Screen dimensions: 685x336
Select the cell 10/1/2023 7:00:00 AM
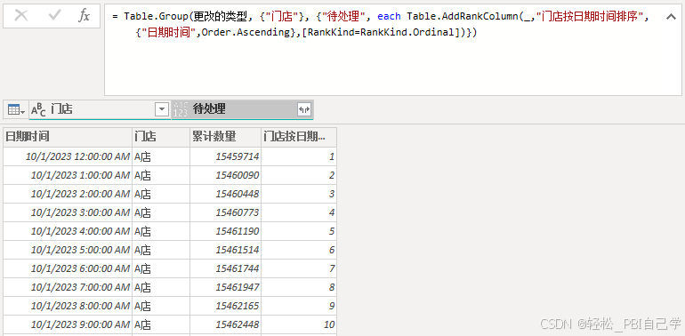pos(68,287)
